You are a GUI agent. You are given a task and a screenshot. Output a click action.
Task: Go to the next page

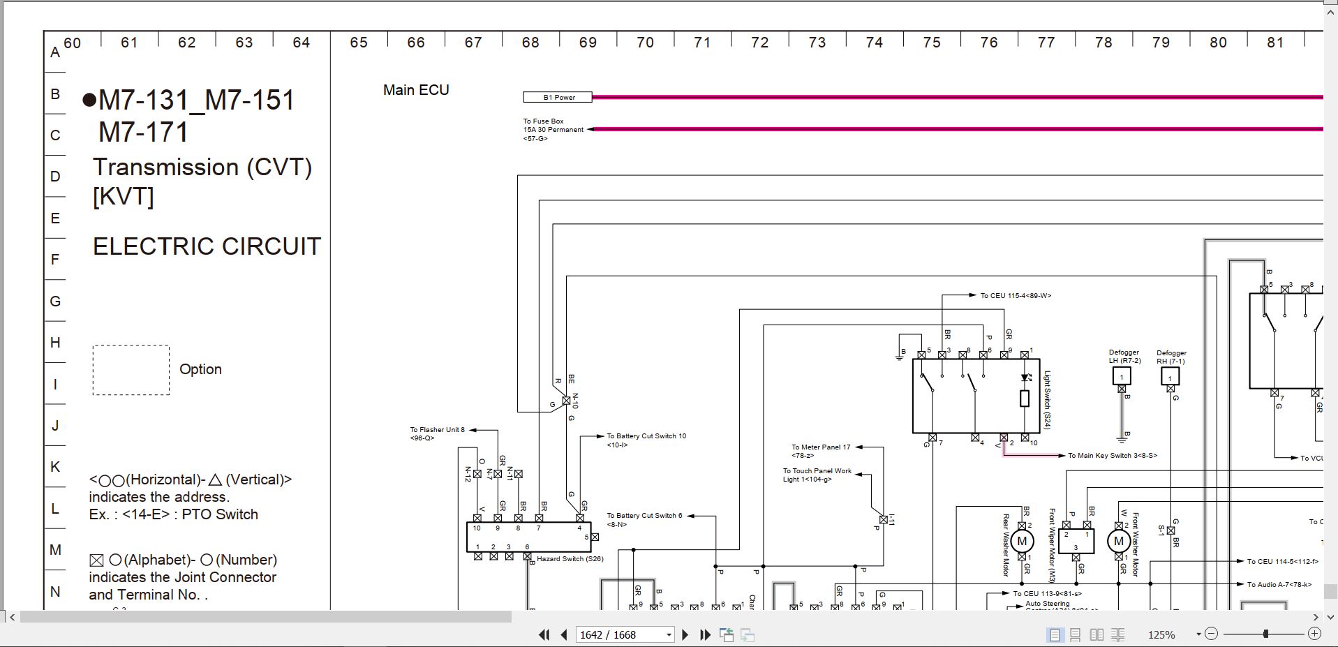685,634
